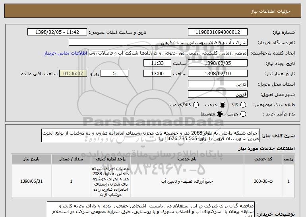Select the کالا radio button
Image resolution: width=306 pixels, height=217 pixels.
coord(243,105)
